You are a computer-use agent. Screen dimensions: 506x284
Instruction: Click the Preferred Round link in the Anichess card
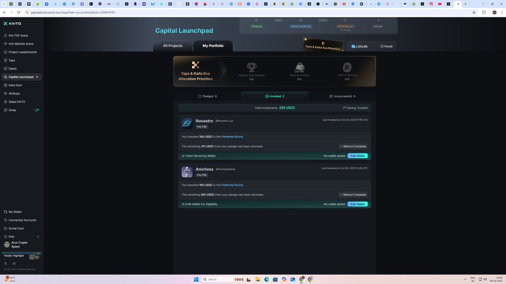pos(232,185)
